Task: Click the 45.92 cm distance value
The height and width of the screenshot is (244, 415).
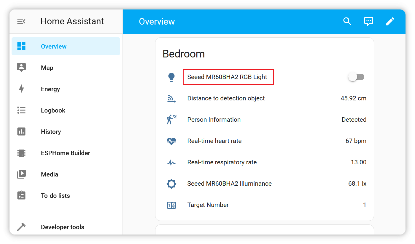Action: coord(353,98)
